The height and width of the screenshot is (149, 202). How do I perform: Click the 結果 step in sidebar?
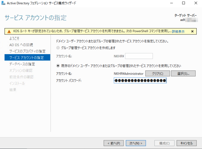[13, 90]
